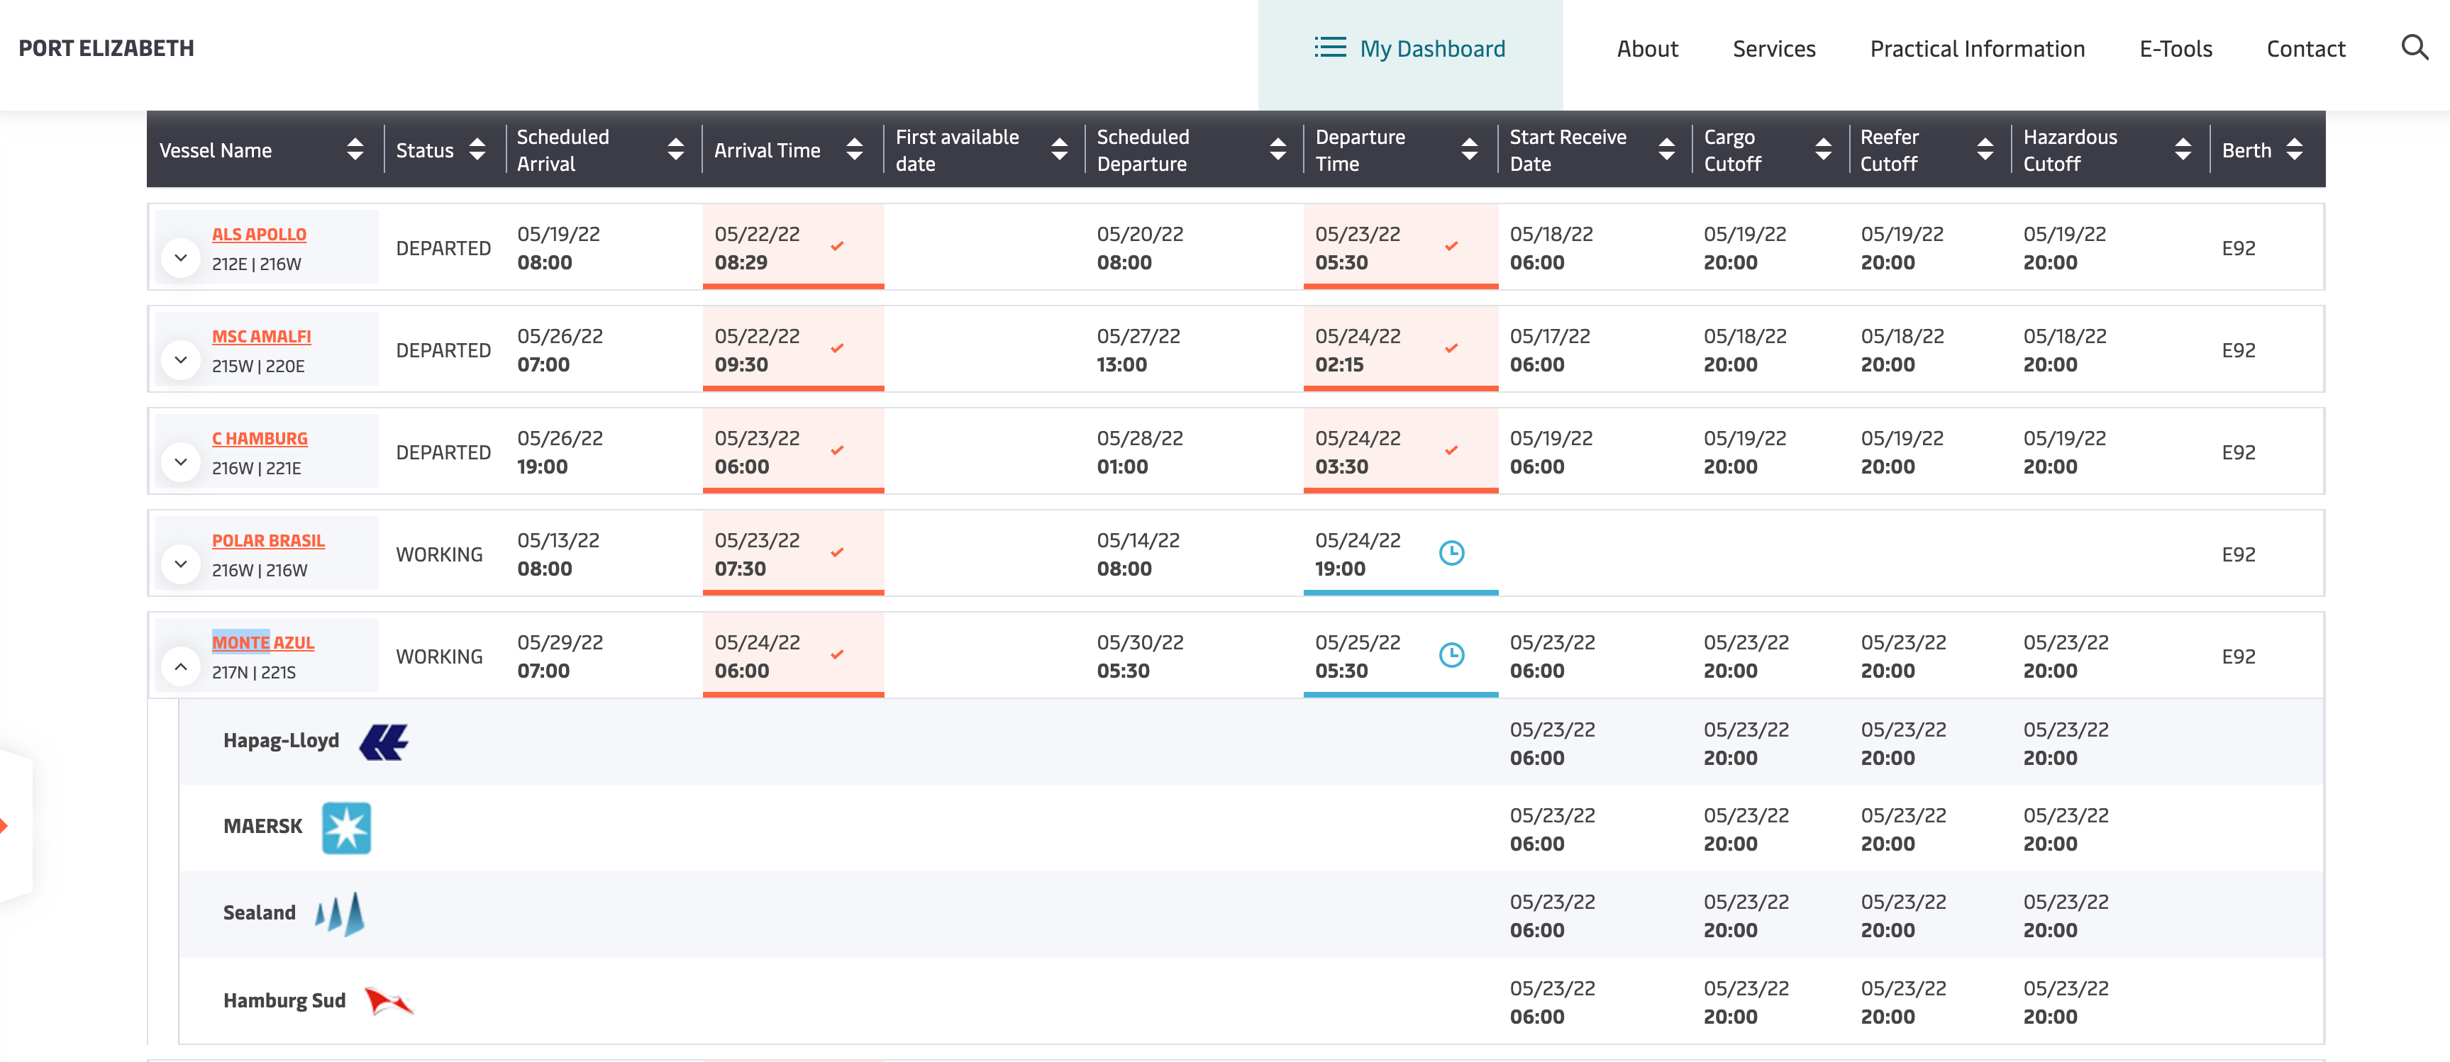
Task: Click ALS APOLLO voyage 212E | 216W
Action: [256, 263]
